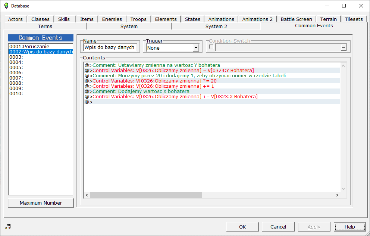Switch to the Items tab

click(87, 19)
